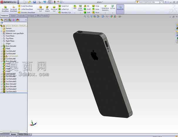Click the Zoom to Fit view icon
This screenshot has width=178, height=137.
click(85, 16)
